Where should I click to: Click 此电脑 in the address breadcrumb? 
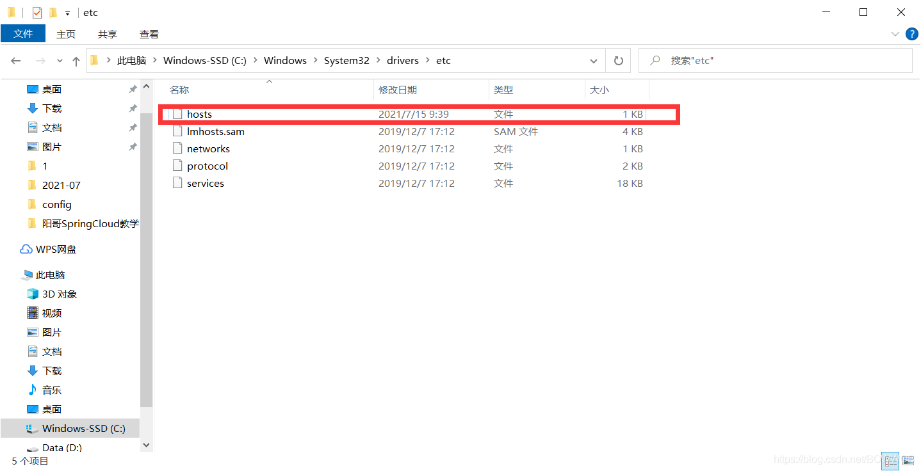[x=131, y=61]
